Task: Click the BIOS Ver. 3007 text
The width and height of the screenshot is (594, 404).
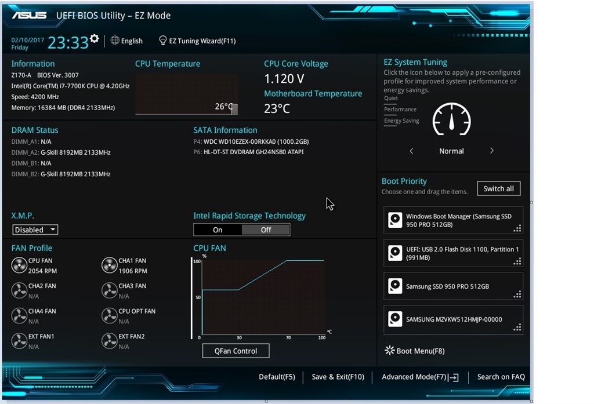Action: tap(58, 75)
